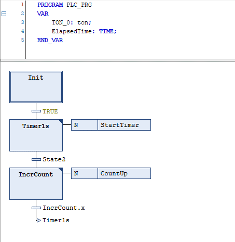Click the VAR keyword on line 2

43,14
